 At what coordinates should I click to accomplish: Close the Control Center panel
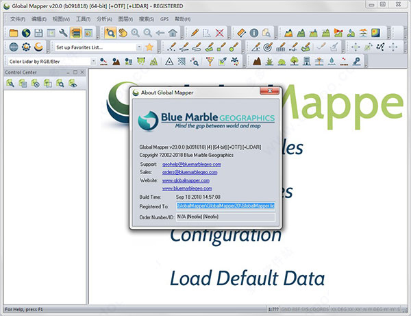click(x=82, y=72)
